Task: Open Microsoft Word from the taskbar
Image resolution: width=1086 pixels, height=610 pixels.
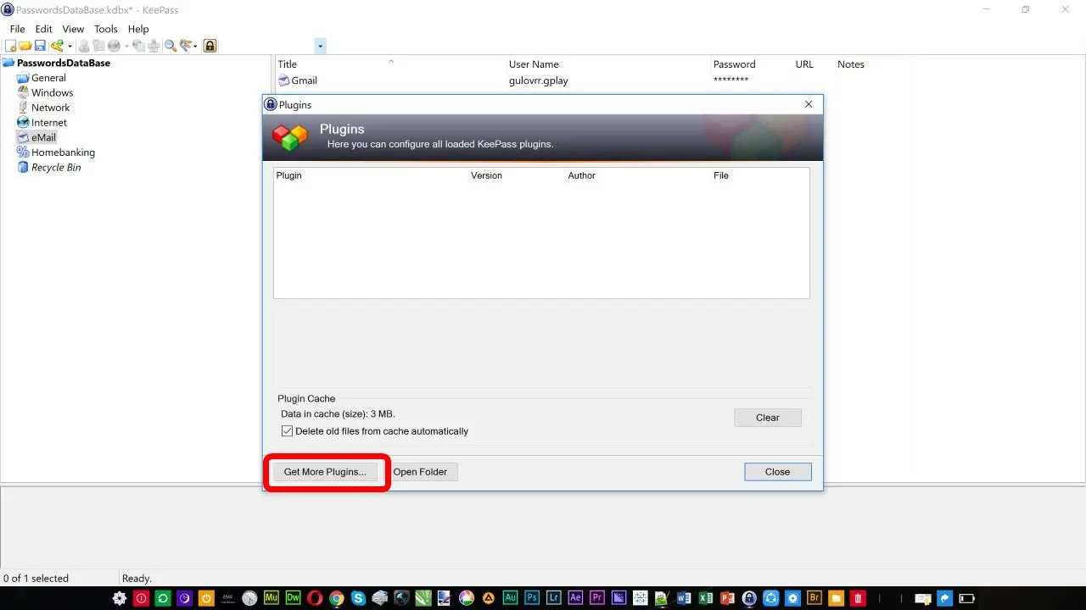Action: 684,598
